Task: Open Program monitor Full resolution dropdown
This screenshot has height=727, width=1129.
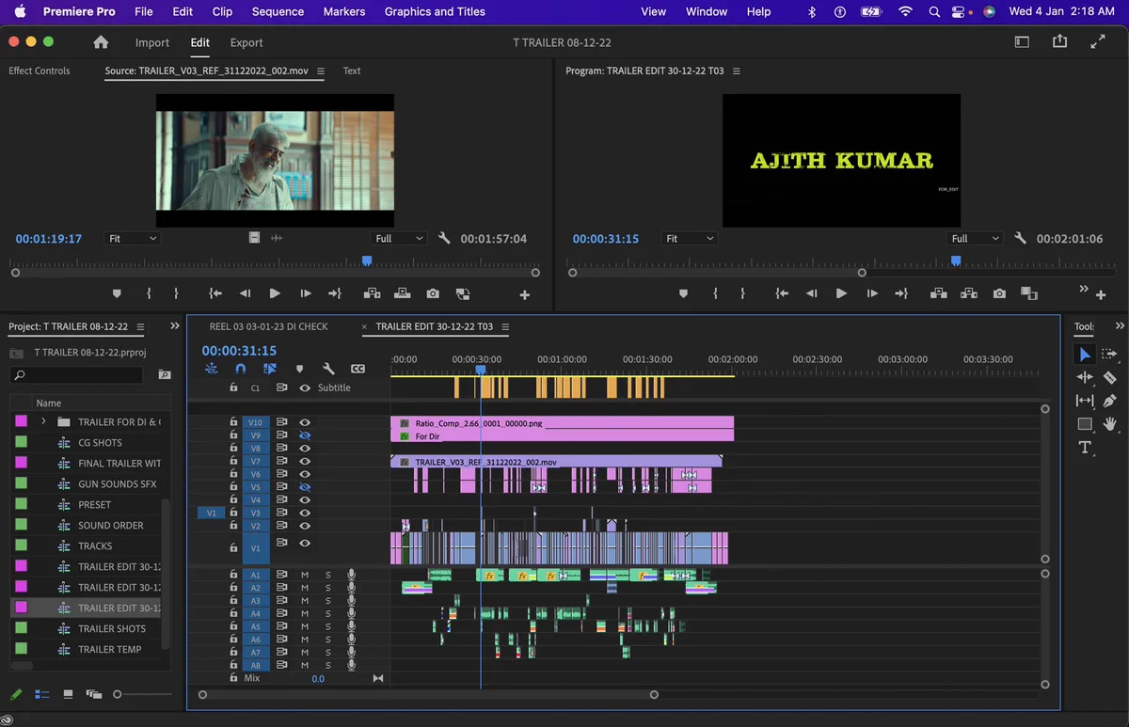Action: click(x=974, y=239)
